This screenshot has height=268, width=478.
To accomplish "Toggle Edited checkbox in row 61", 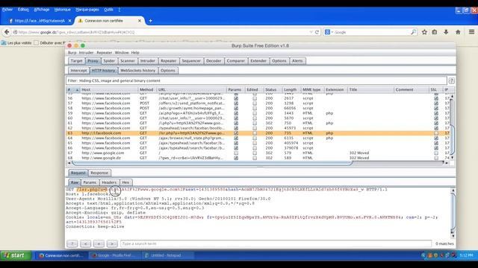I will (x=255, y=124).
